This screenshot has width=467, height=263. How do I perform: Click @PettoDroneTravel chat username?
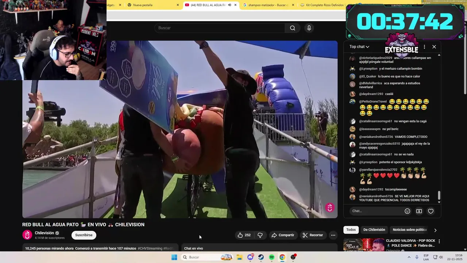tap(373, 102)
